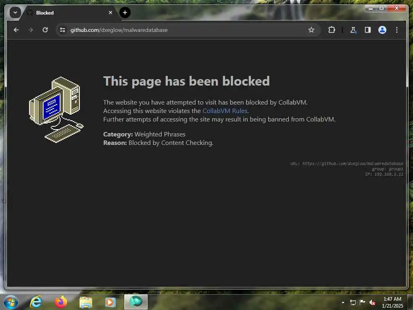The height and width of the screenshot is (310, 413).
Task: View site information icon in address bar
Action: 63,30
